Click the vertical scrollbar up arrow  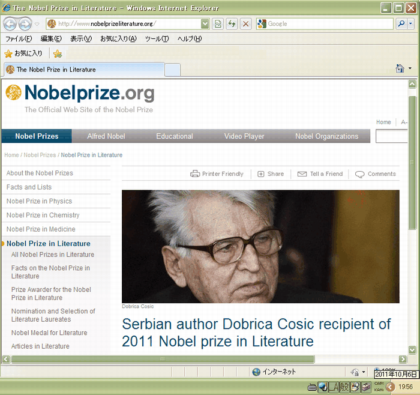pos(412,84)
